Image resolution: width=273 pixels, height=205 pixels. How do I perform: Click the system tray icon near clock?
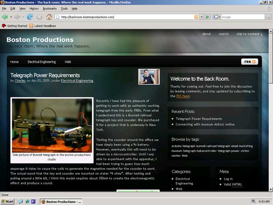coord(254,201)
